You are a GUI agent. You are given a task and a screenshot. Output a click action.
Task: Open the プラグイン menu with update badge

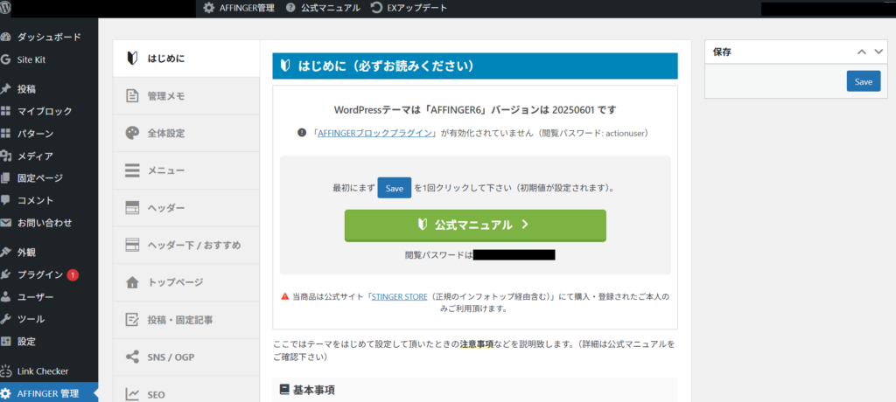(49, 274)
